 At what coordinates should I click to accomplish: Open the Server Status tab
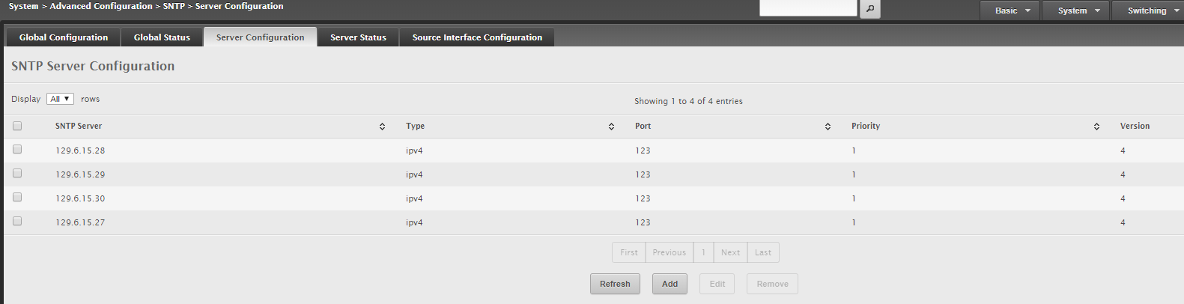358,37
